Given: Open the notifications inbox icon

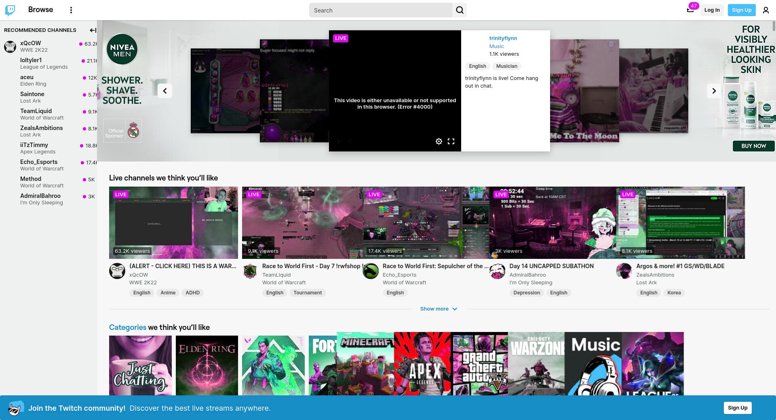Looking at the screenshot, I should pos(690,10).
